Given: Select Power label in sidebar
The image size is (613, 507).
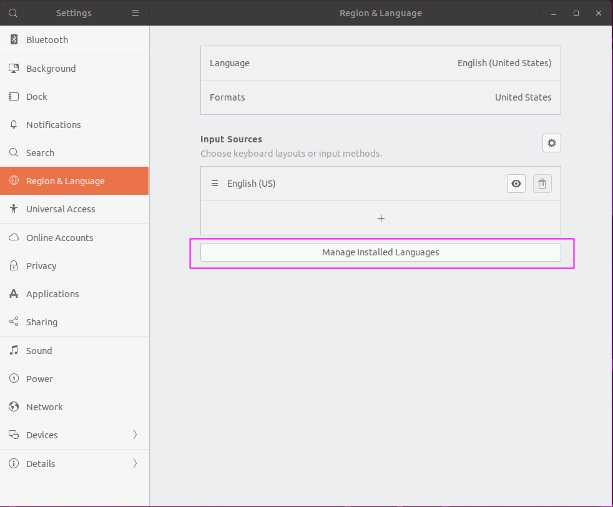Looking at the screenshot, I should [39, 379].
